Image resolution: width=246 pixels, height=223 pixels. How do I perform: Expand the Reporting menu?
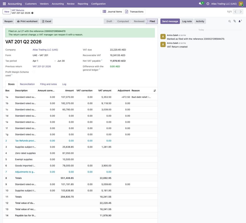click(83, 4)
